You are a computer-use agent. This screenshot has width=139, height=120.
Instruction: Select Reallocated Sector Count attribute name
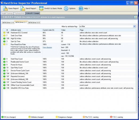tap(20, 62)
